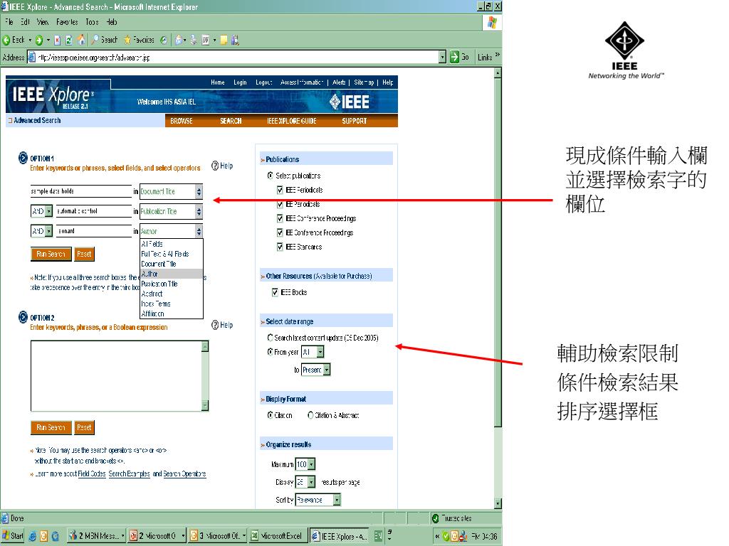This screenshot has height=546, width=729.
Task: Toggle the IEEE Periodicals checkbox
Action: [280, 190]
